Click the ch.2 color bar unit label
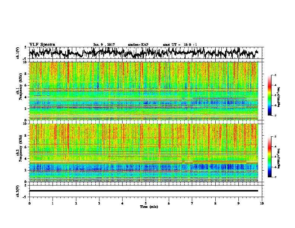295x228 pixels. [279, 158]
